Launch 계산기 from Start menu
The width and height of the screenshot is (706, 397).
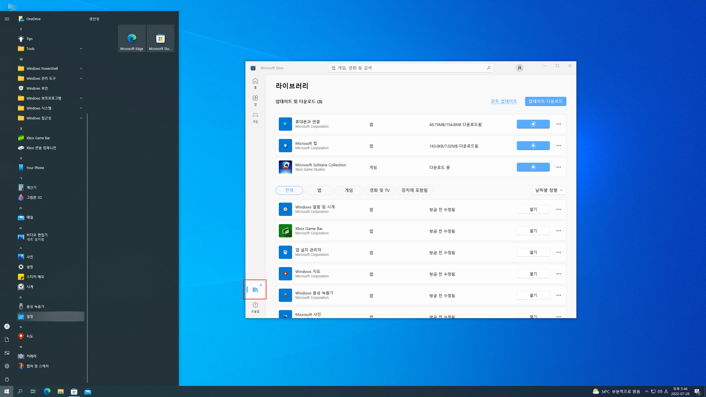(50, 187)
